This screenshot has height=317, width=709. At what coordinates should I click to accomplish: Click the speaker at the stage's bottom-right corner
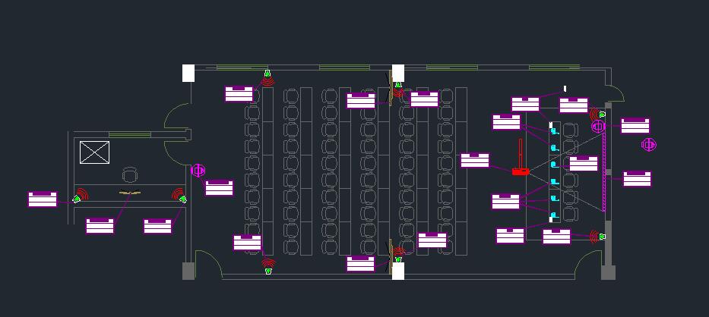(598, 237)
